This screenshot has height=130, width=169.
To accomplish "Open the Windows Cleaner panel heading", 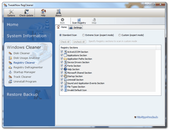I will click(x=24, y=47).
